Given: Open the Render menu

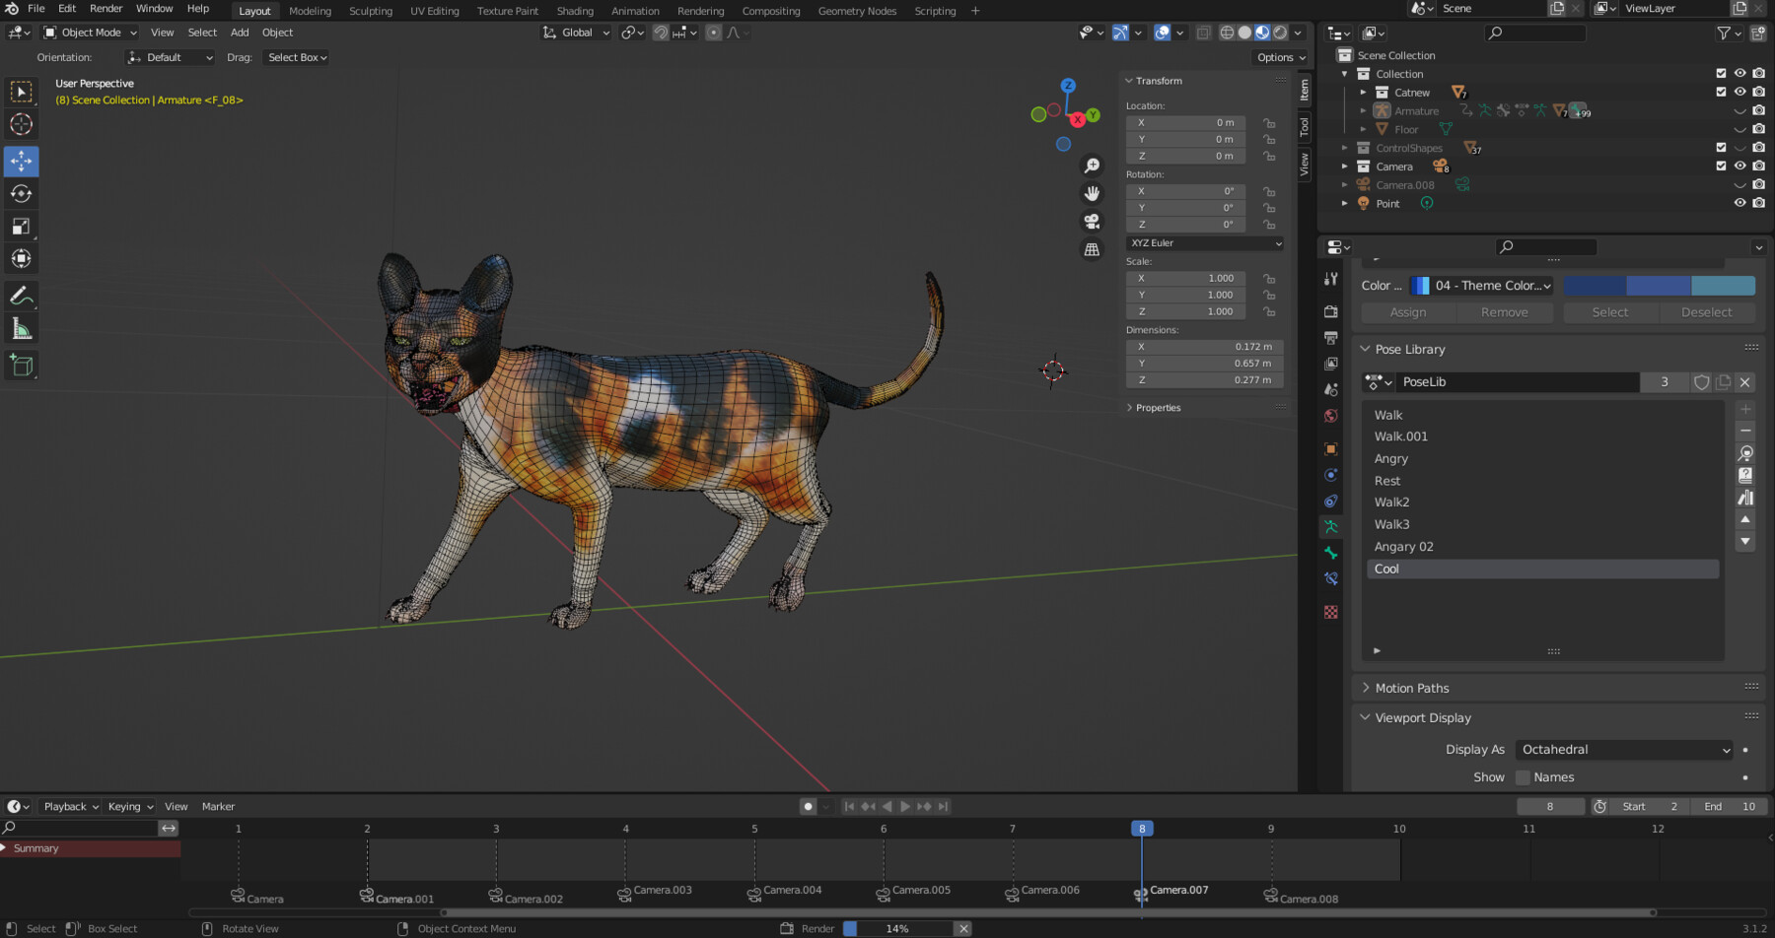Looking at the screenshot, I should pyautogui.click(x=106, y=8).
